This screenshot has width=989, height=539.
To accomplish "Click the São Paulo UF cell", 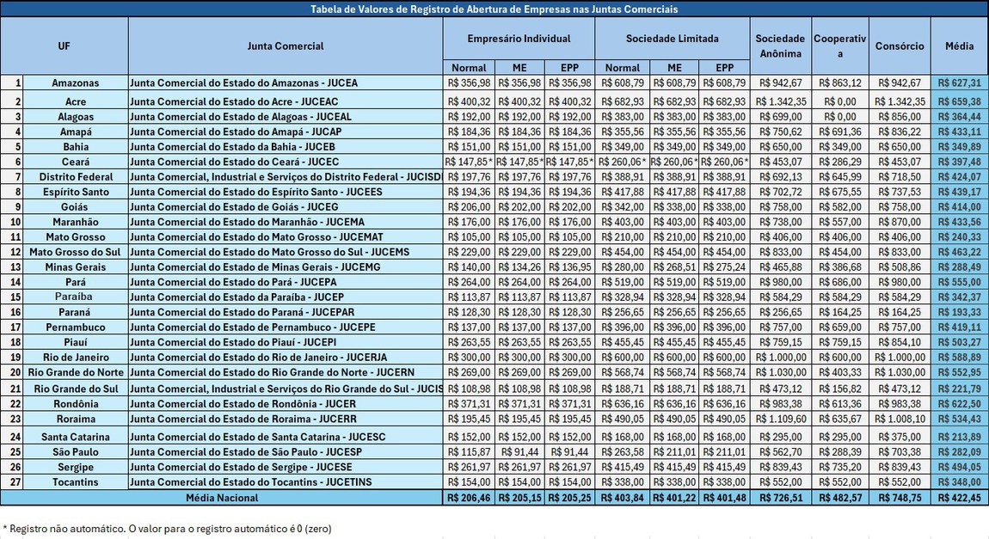I will (x=76, y=451).
